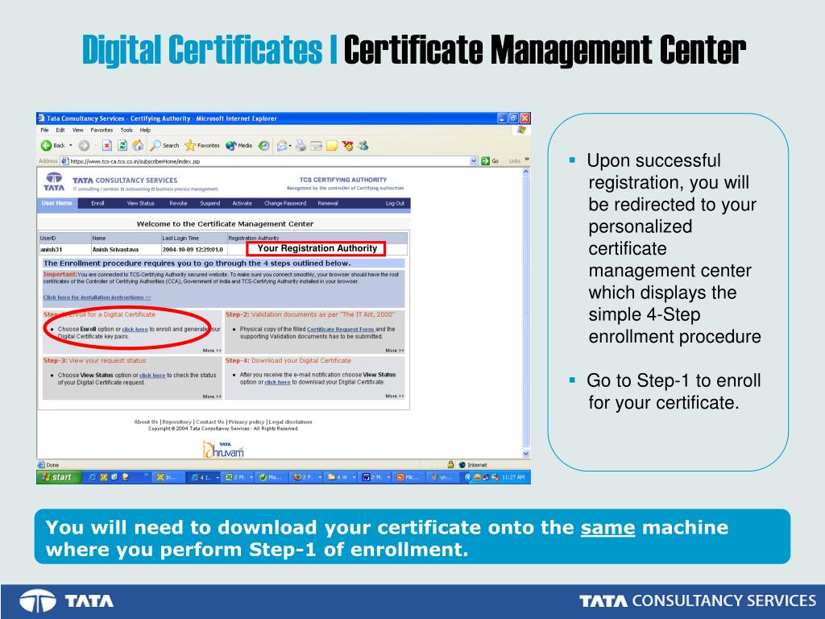Select the Activate navigation tab
The height and width of the screenshot is (619, 825).
pos(242,203)
